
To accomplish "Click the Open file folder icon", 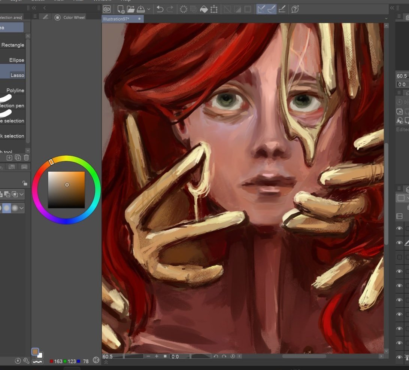I will [x=131, y=9].
